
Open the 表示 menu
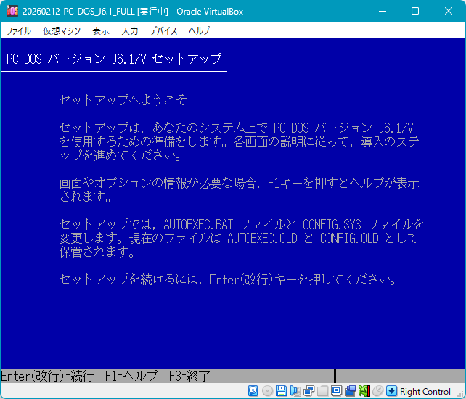coord(101,31)
